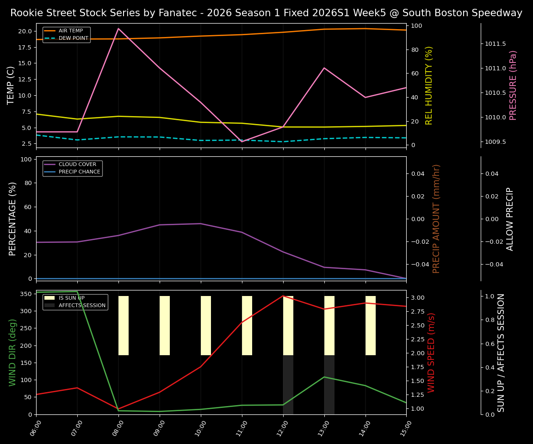Image resolution: width=533 pixels, height=444 pixels.
Task: Click the gray affects-session bar at 13:00
Action: [328, 384]
